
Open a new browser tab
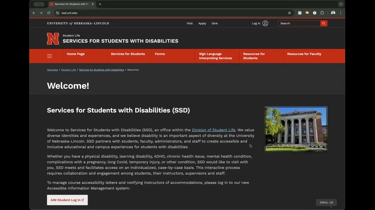(x=100, y=4)
